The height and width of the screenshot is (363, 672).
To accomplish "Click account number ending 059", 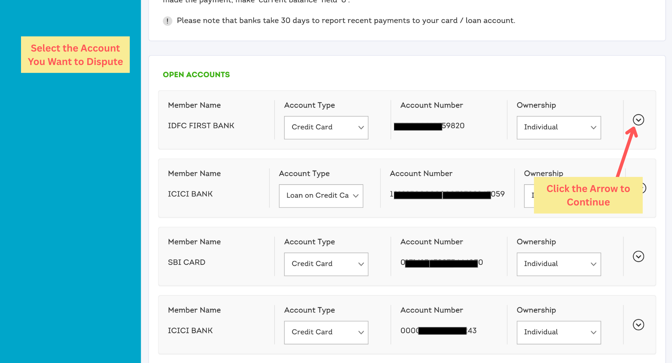I will 447,194.
